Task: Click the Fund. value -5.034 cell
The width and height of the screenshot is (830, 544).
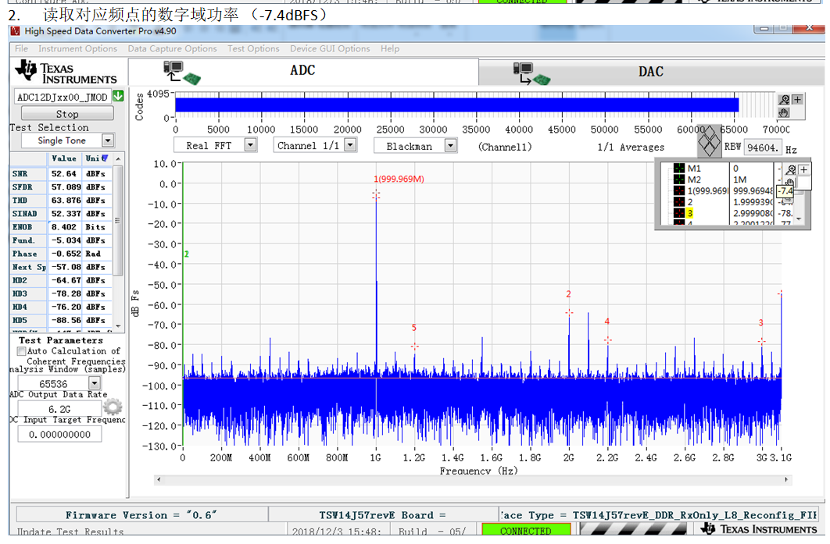Action: (x=65, y=240)
